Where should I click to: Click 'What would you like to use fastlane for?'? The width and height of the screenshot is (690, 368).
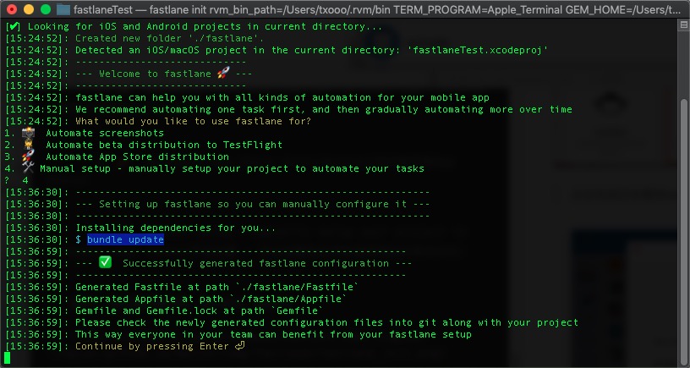193,121
